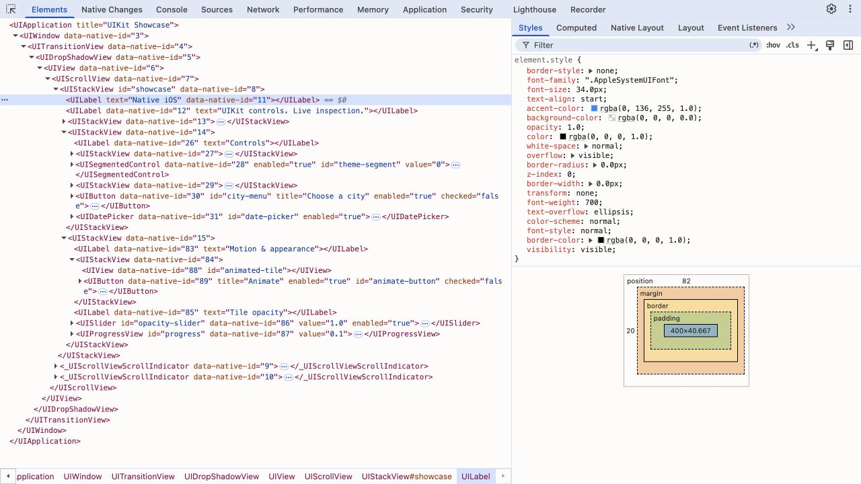Switch to the Computed pane

pyautogui.click(x=576, y=28)
